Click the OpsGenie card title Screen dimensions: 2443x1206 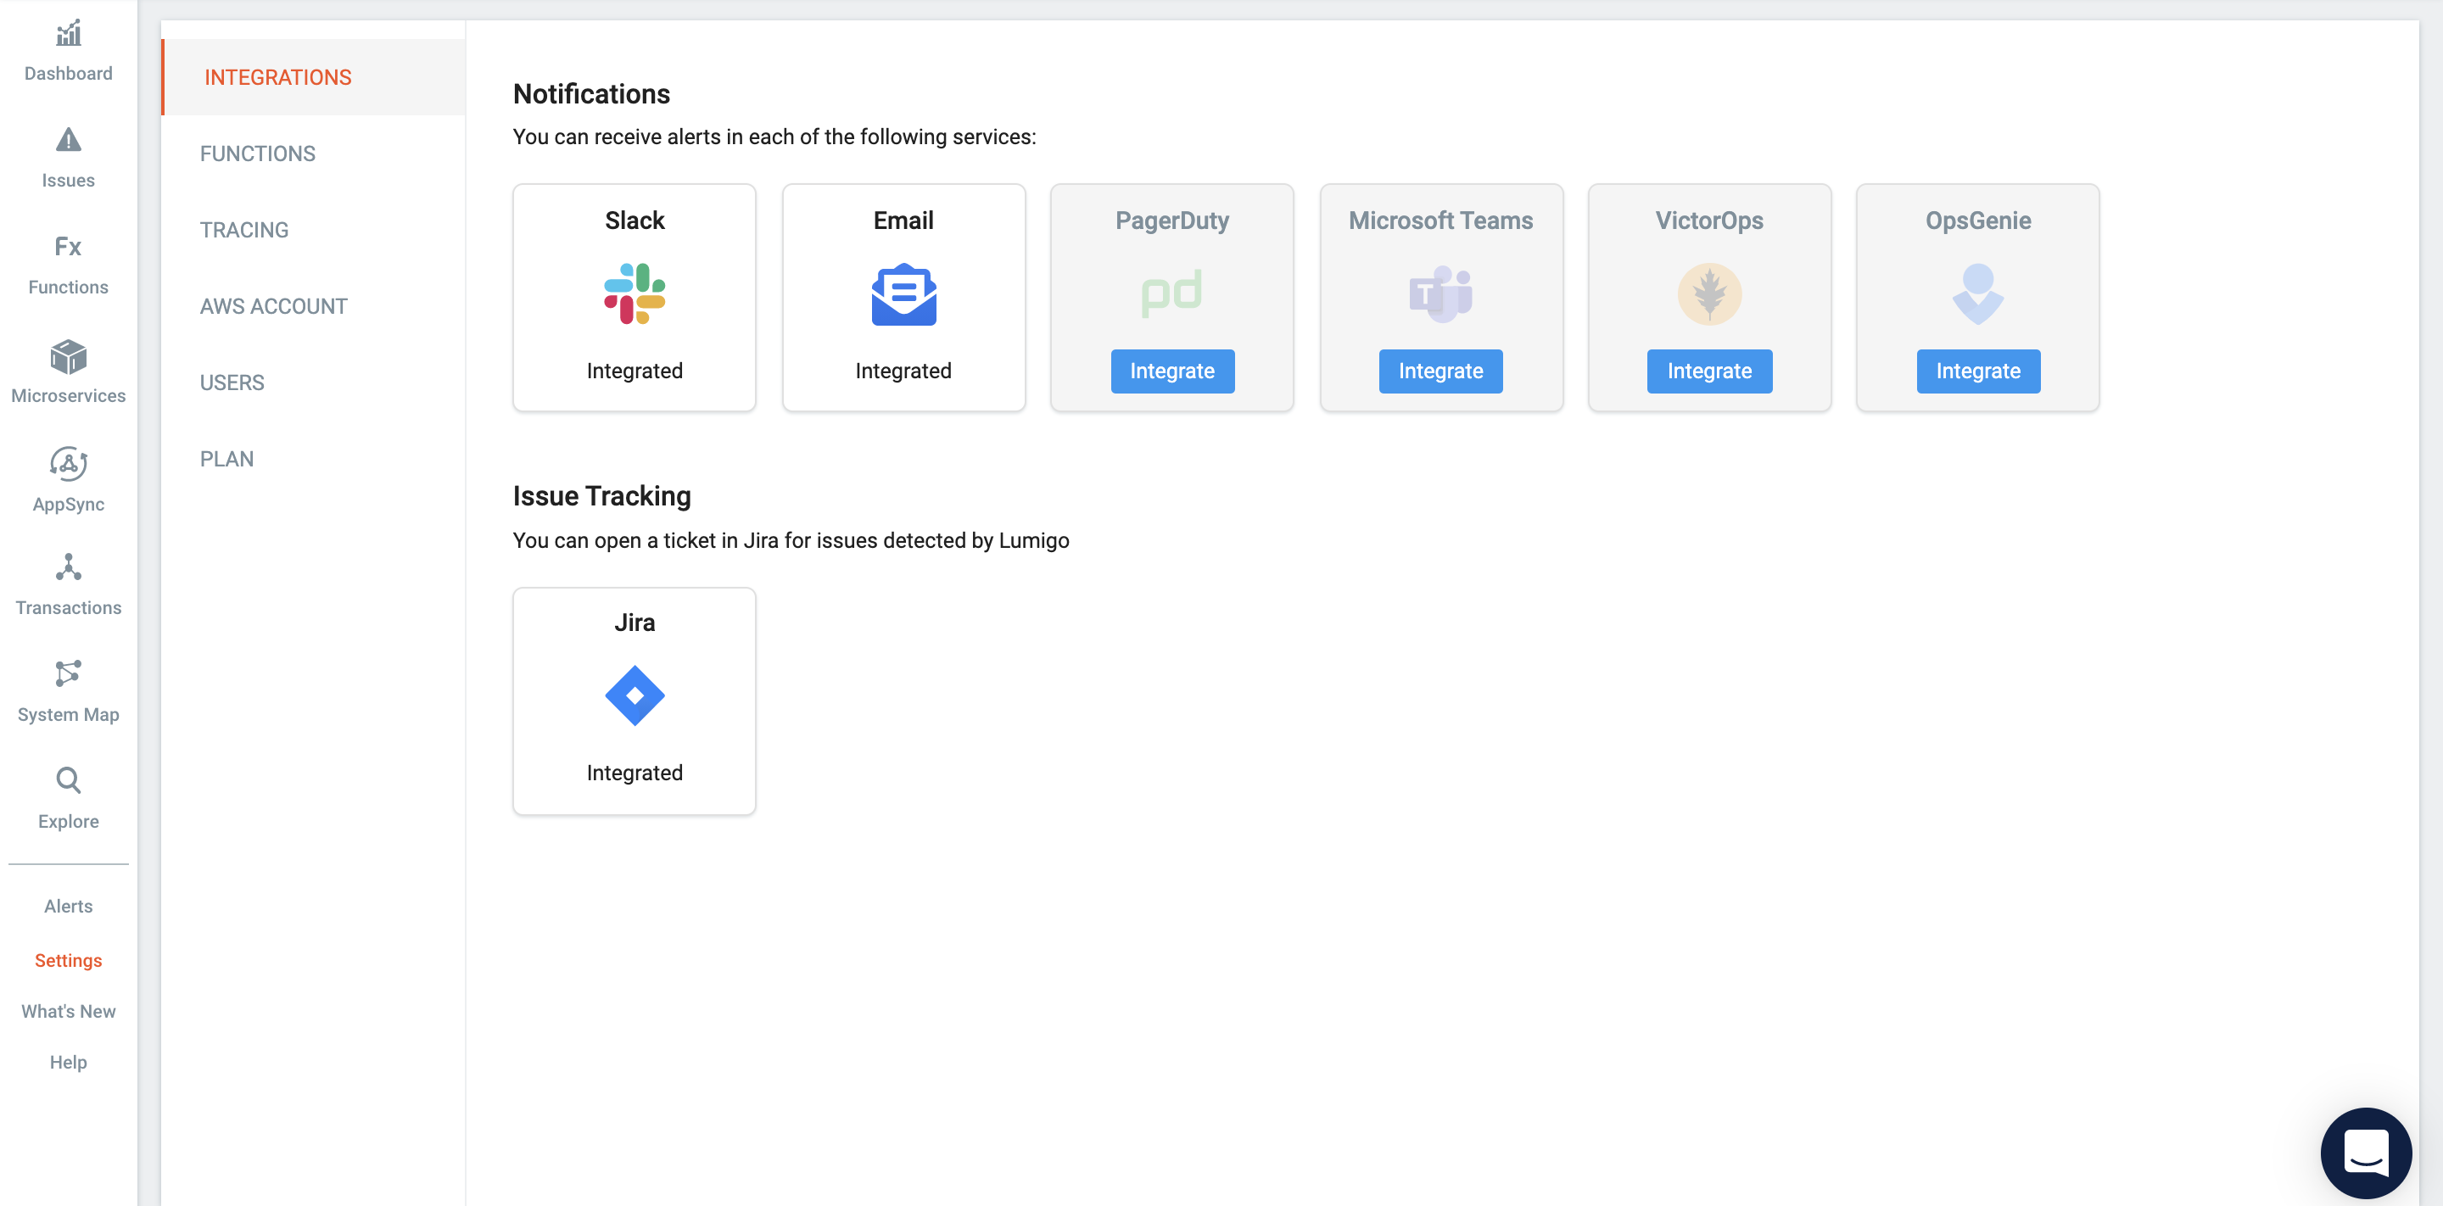click(x=1977, y=220)
